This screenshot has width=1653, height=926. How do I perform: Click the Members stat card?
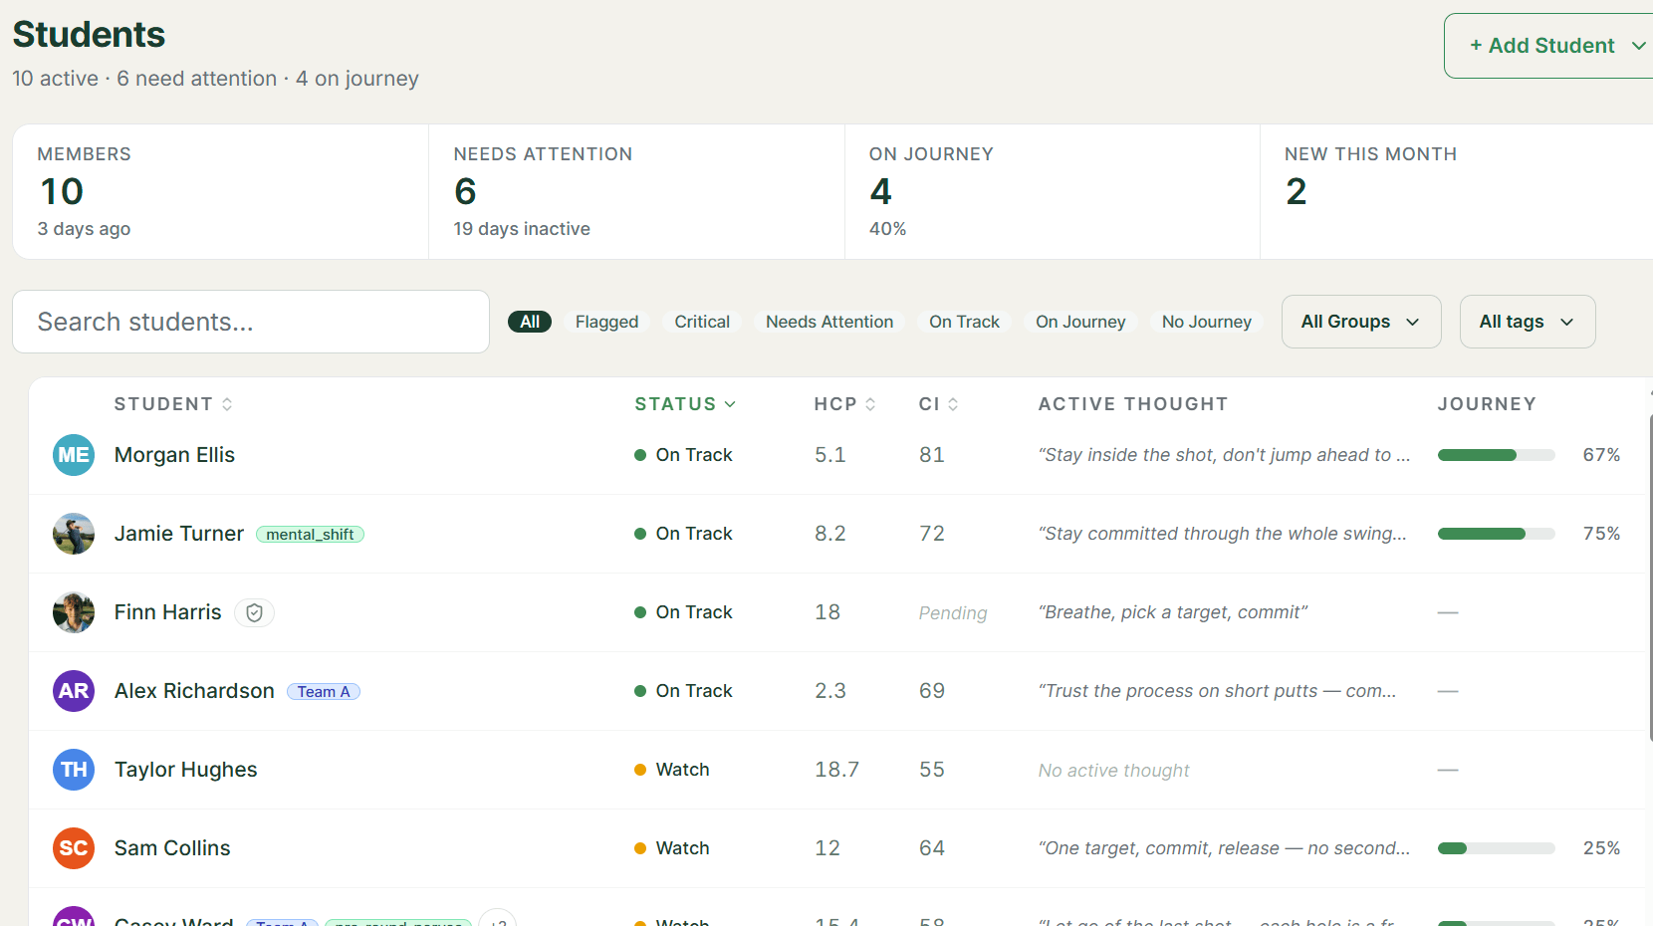(x=221, y=192)
